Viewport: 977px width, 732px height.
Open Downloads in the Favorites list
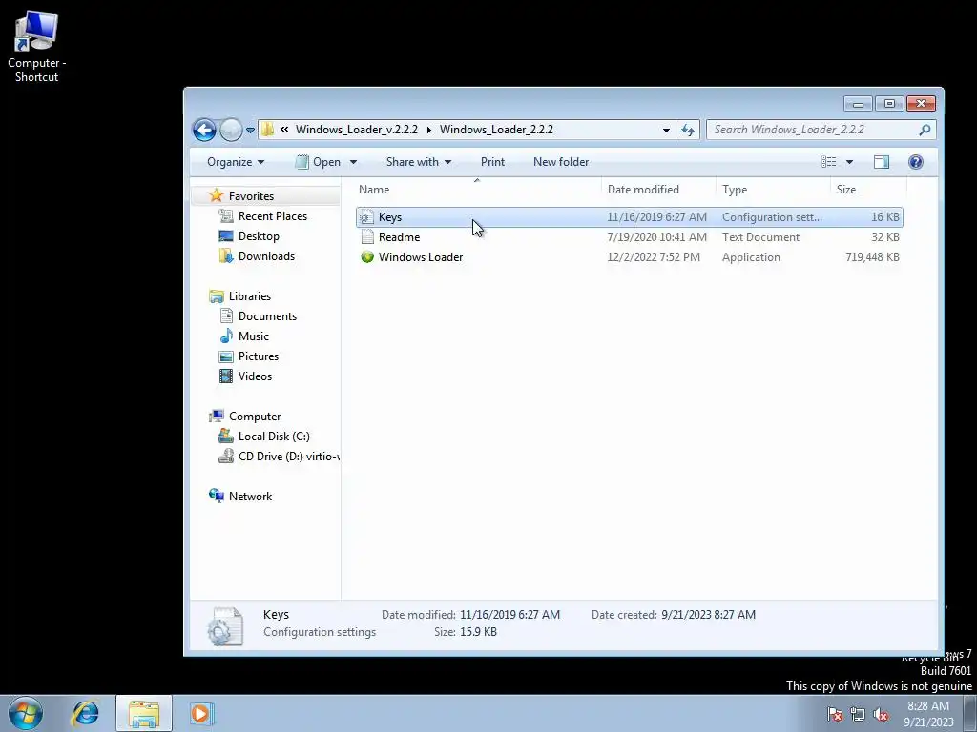pos(266,255)
